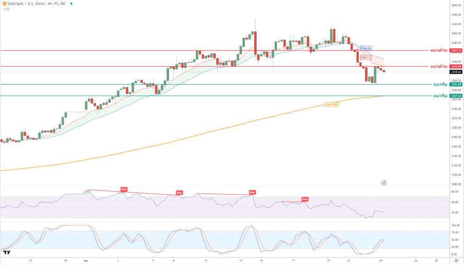Click the lightning event icon on chart
Image resolution: width=464 pixels, height=265 pixels.
coord(384,183)
